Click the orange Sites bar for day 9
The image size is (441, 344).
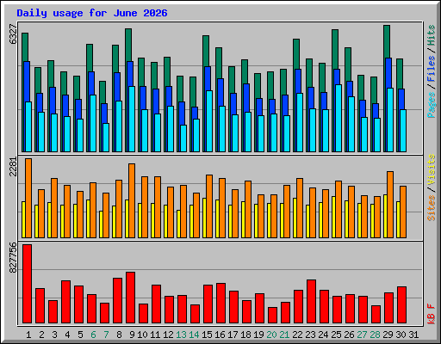(132, 200)
